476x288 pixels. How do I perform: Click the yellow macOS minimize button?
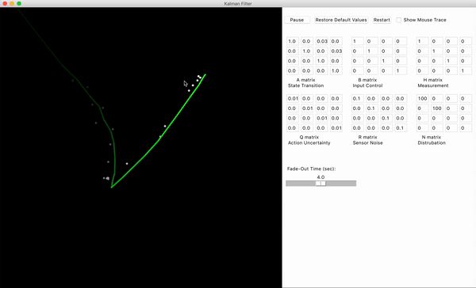(12, 3)
